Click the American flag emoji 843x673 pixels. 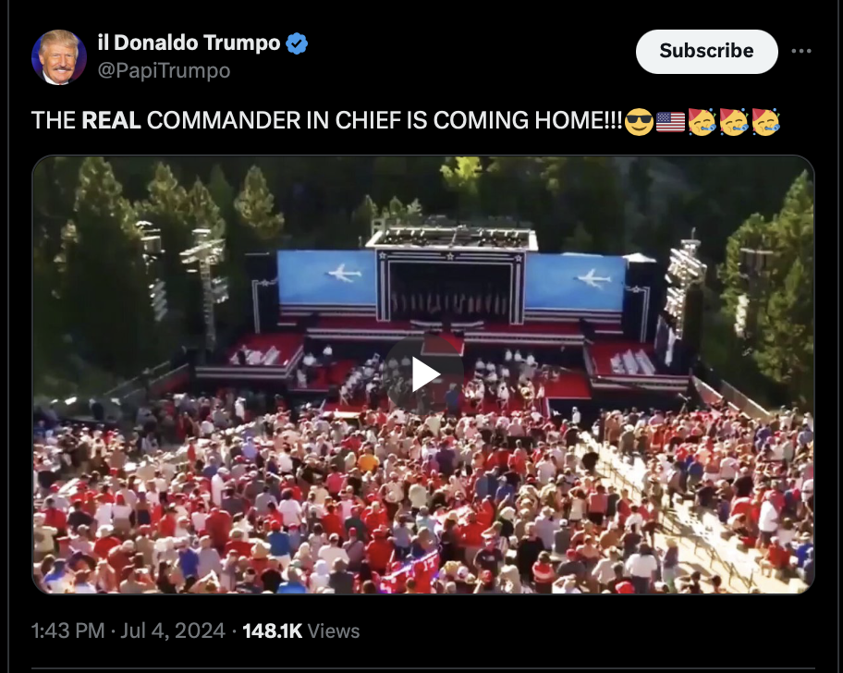pyautogui.click(x=670, y=121)
